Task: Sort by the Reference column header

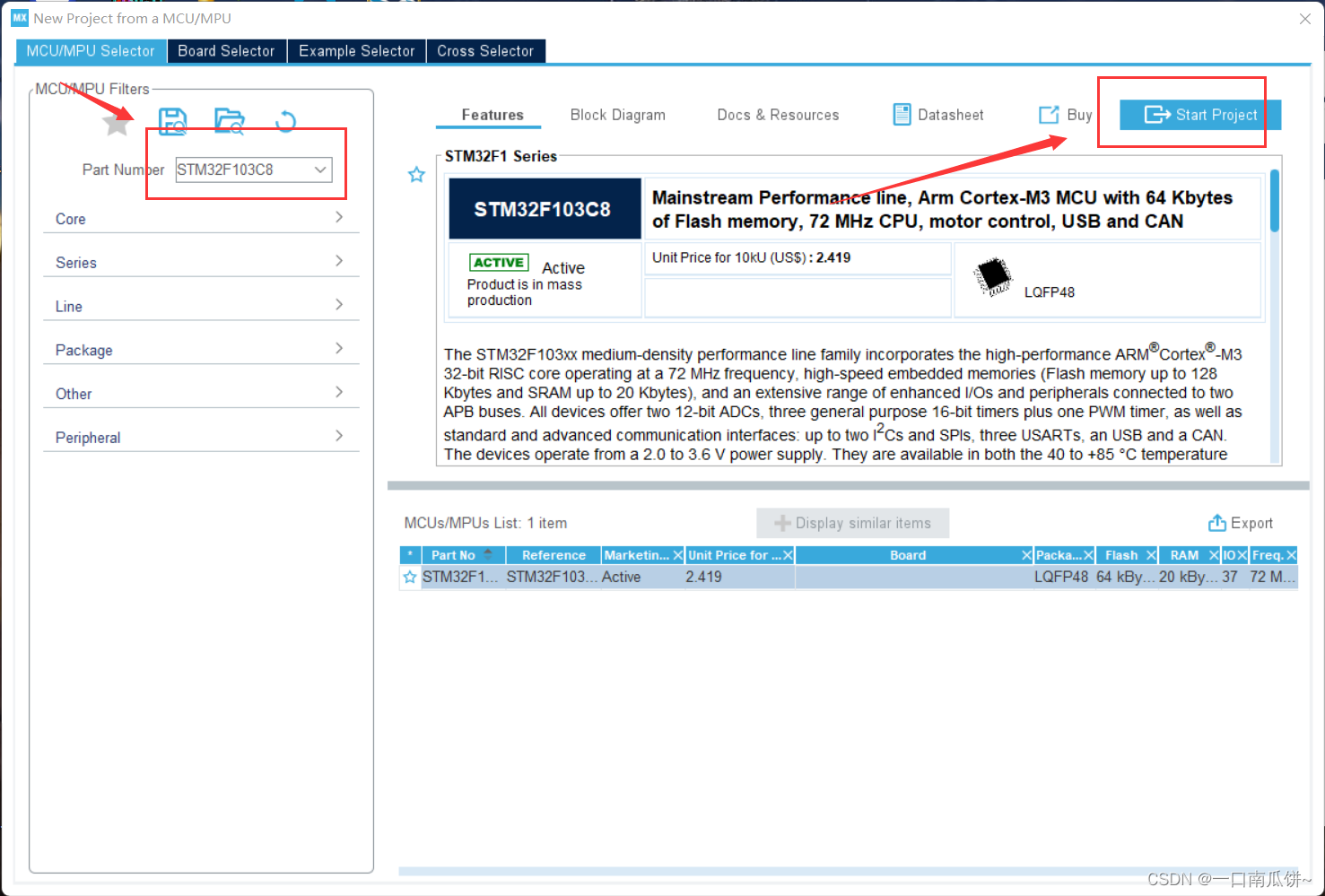Action: 554,555
